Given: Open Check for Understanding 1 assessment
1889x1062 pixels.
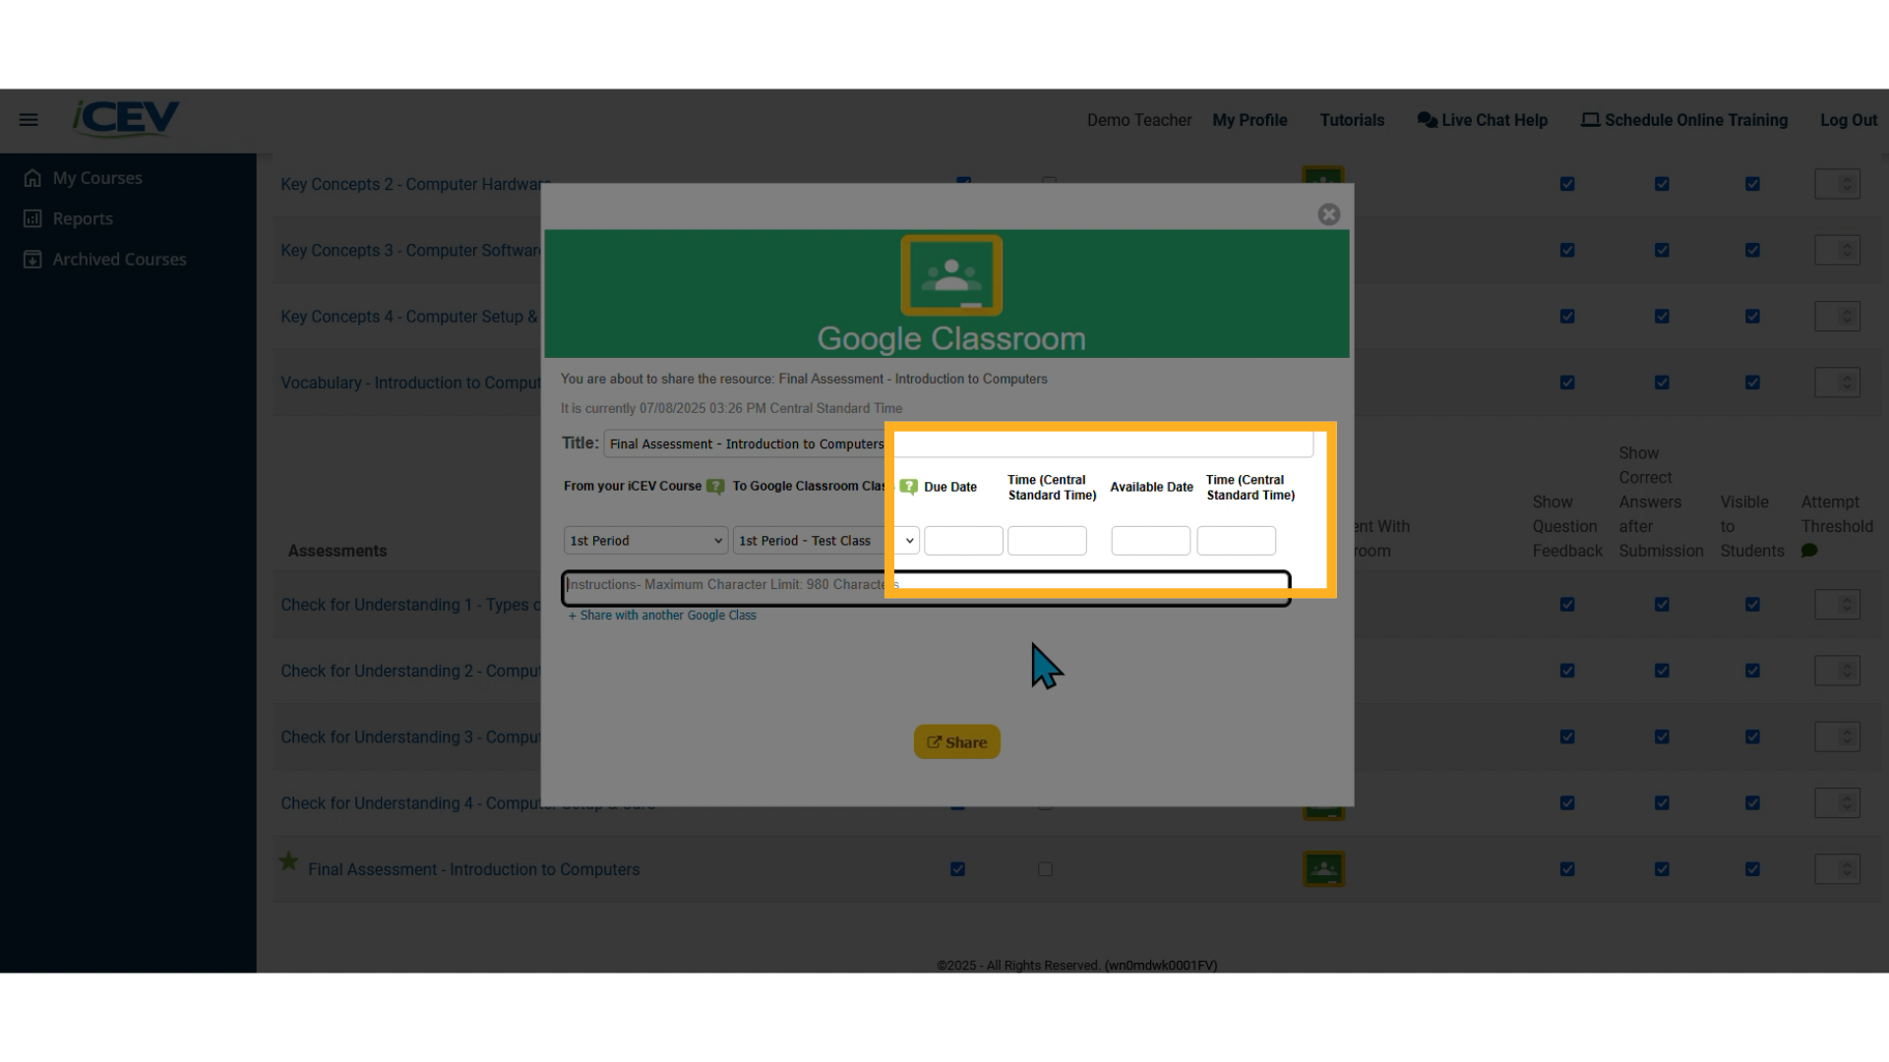Looking at the screenshot, I should pyautogui.click(x=410, y=605).
